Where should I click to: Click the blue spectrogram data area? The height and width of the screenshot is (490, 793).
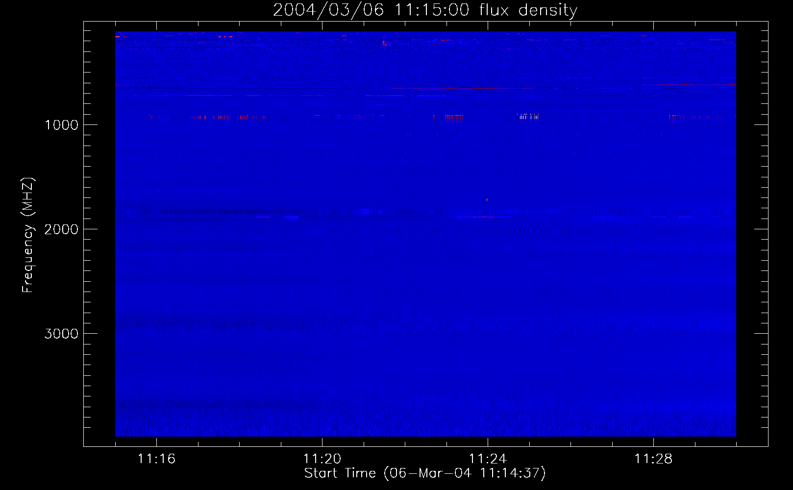425,234
